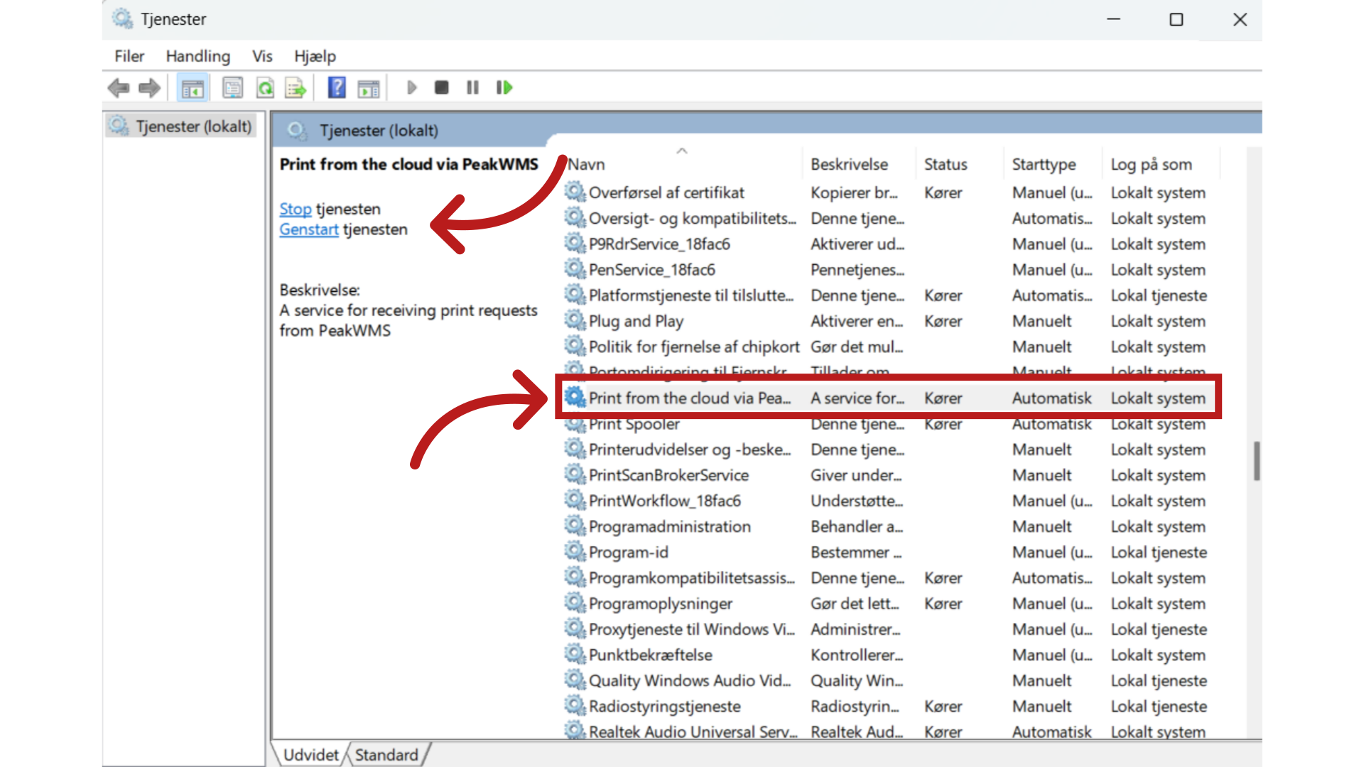Select the Programadministration service

click(x=670, y=526)
